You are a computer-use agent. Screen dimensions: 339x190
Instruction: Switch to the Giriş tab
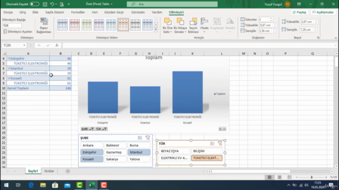click(x=23, y=12)
